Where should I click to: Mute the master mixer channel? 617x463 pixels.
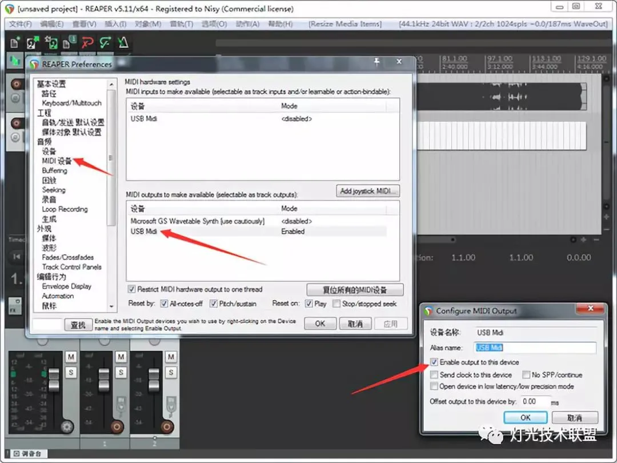[71, 357]
